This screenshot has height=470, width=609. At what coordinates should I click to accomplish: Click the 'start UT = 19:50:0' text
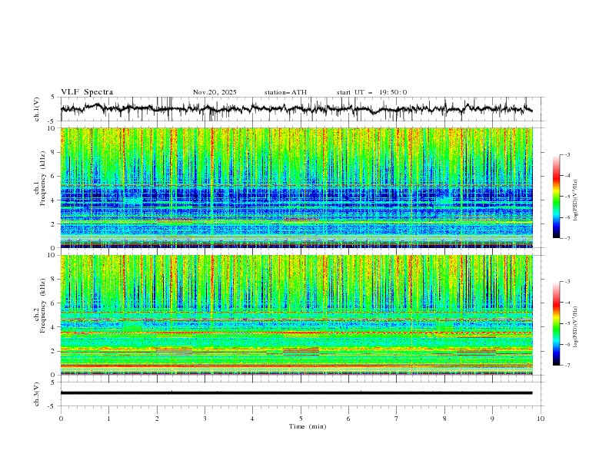pos(371,92)
